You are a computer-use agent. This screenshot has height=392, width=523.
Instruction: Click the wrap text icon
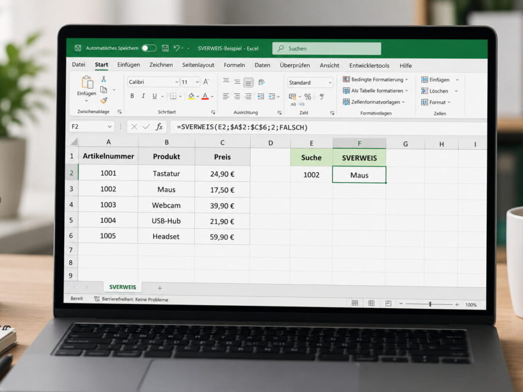261,82
